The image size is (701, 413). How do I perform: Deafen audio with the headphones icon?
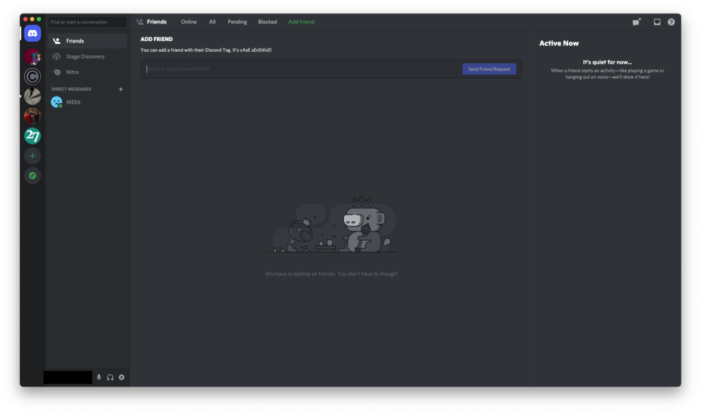click(110, 377)
